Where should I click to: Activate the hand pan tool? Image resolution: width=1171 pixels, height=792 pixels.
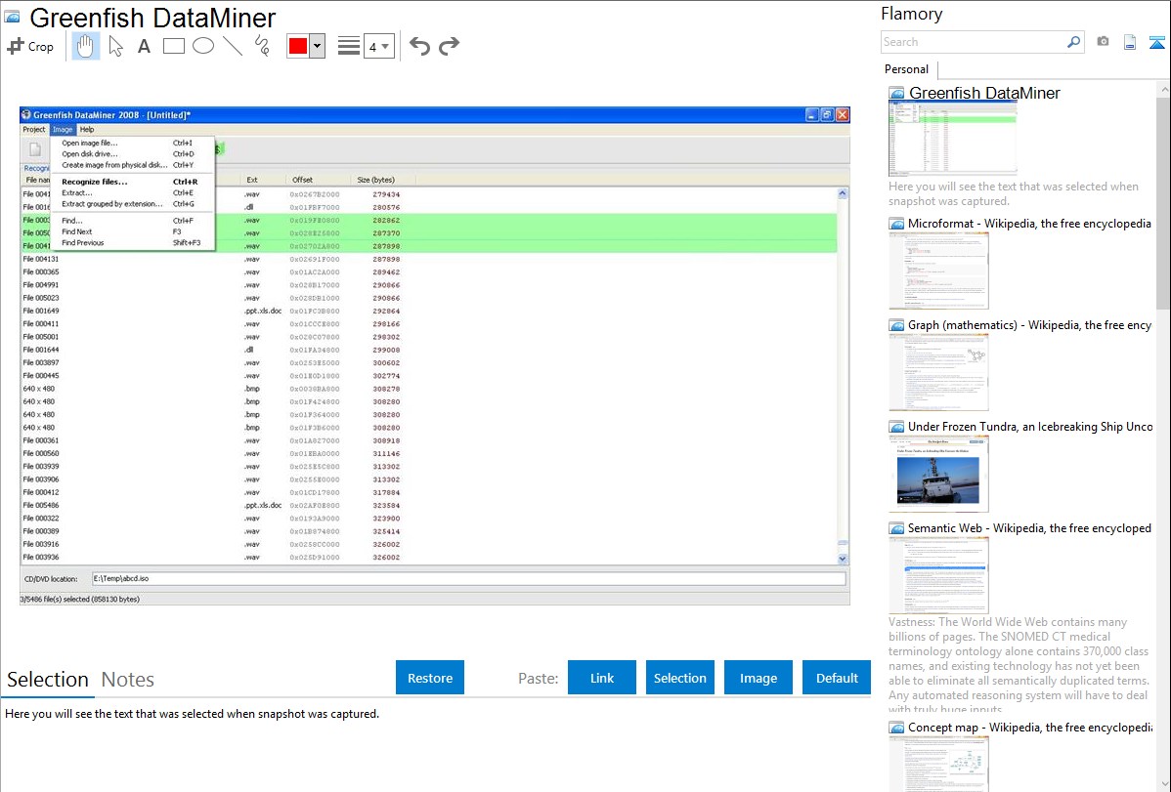(x=86, y=46)
